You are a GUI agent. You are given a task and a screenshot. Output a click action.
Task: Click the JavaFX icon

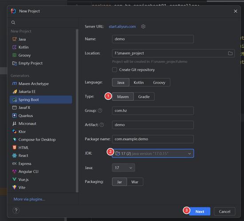pyautogui.click(x=15, y=107)
